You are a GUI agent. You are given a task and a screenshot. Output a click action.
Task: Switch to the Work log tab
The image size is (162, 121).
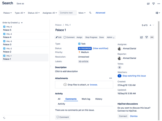point(86,99)
